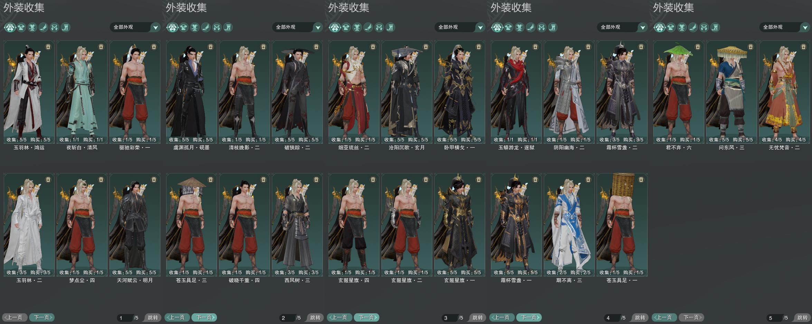Delete the 玉羽林·鸿运 outfit via trash icon
Viewport: 812px width, 324px height.
[x=48, y=47]
